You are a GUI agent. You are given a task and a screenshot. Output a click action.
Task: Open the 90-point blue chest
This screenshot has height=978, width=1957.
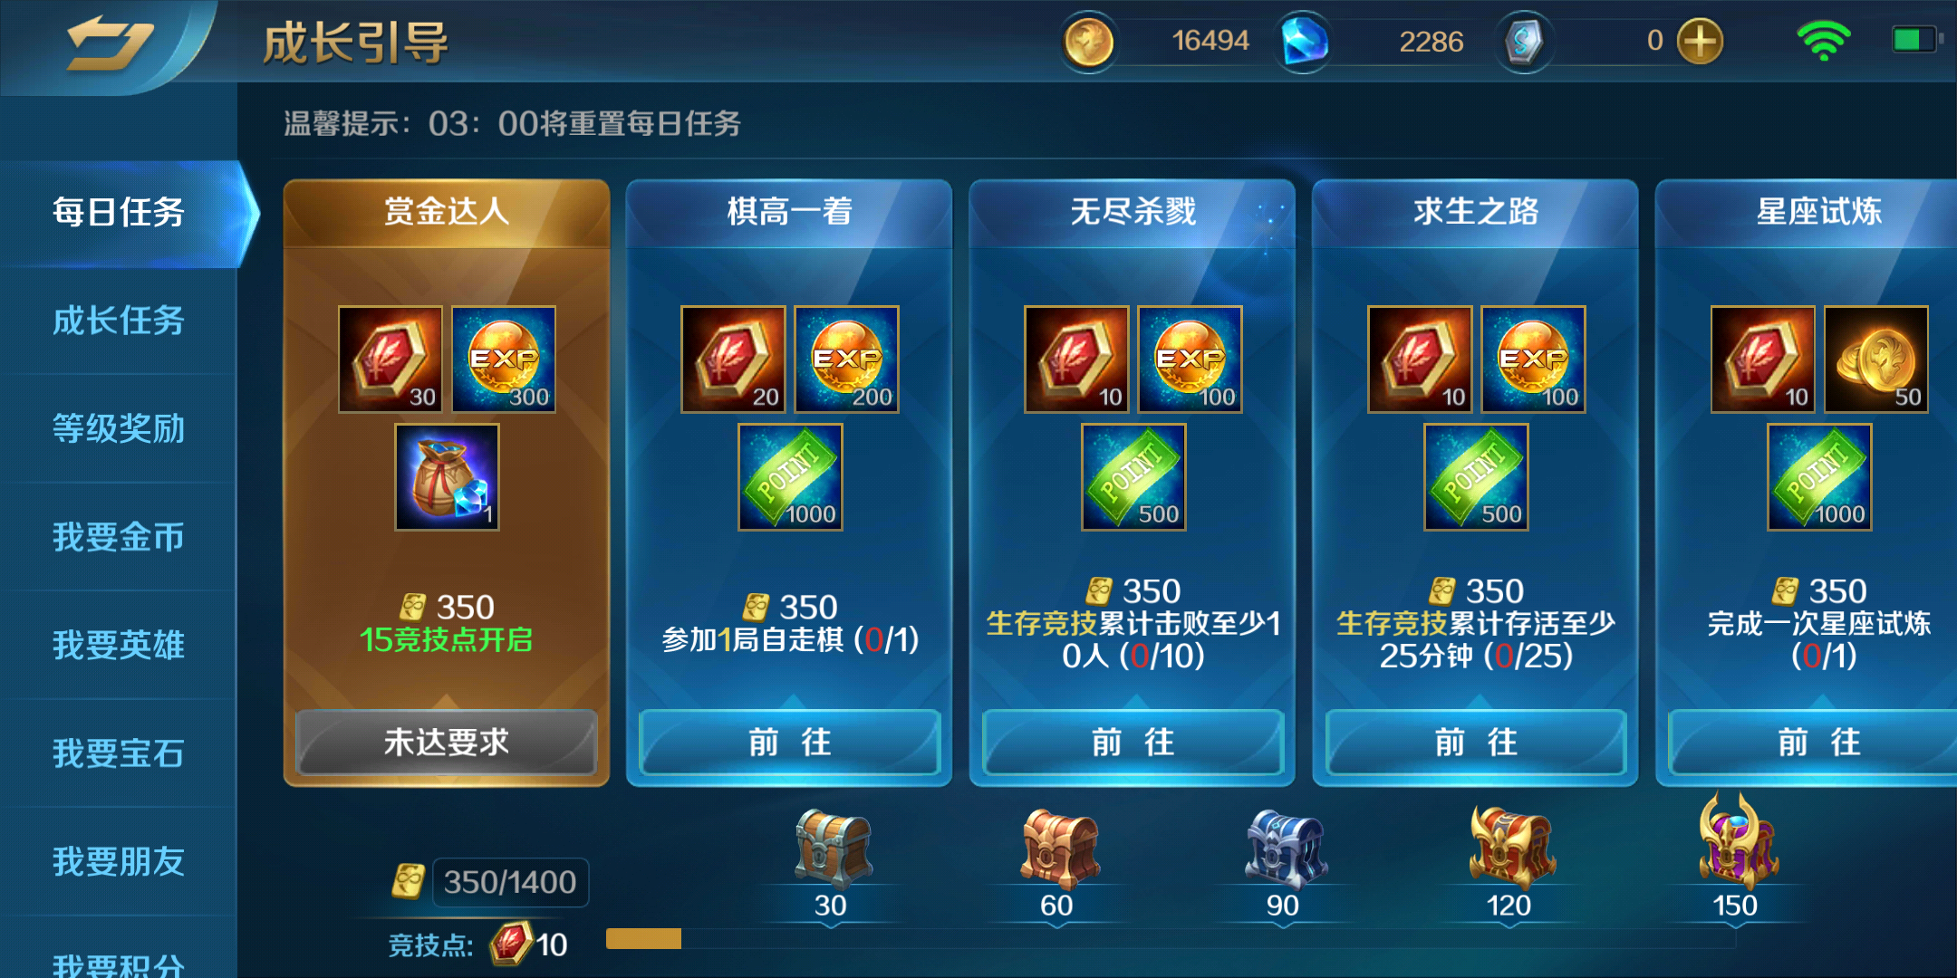click(x=1285, y=848)
